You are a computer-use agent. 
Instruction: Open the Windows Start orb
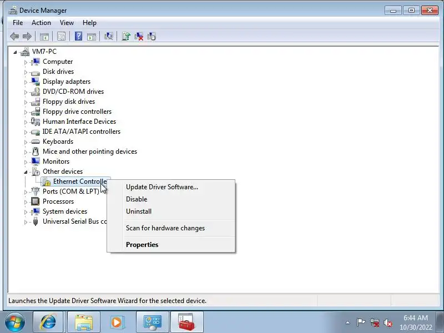[x=15, y=322]
